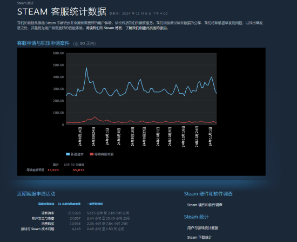
Task: Click the 24 小时内 new requests column header
Action: tap(69, 204)
